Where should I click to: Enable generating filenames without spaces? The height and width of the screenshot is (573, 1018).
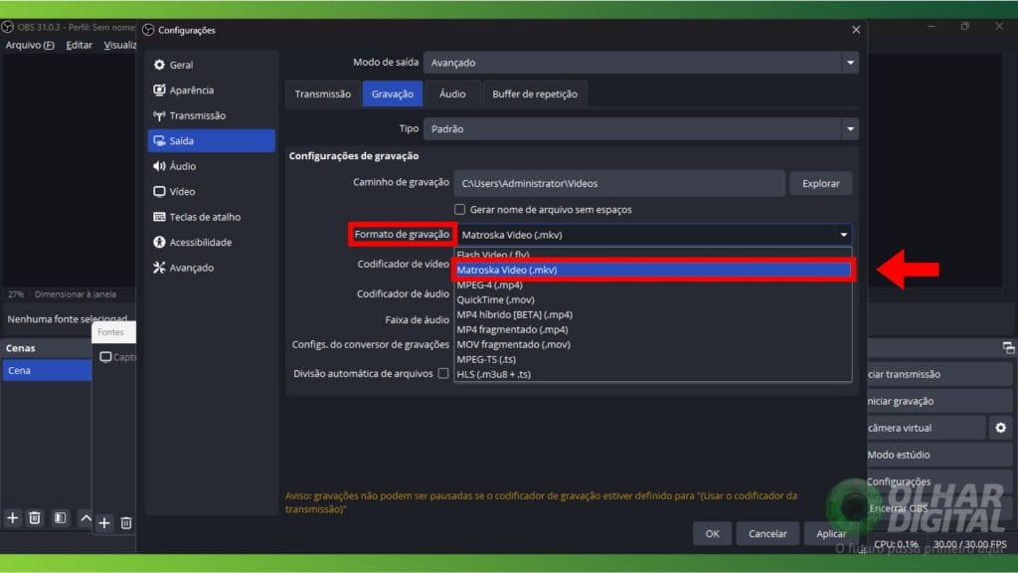click(459, 207)
